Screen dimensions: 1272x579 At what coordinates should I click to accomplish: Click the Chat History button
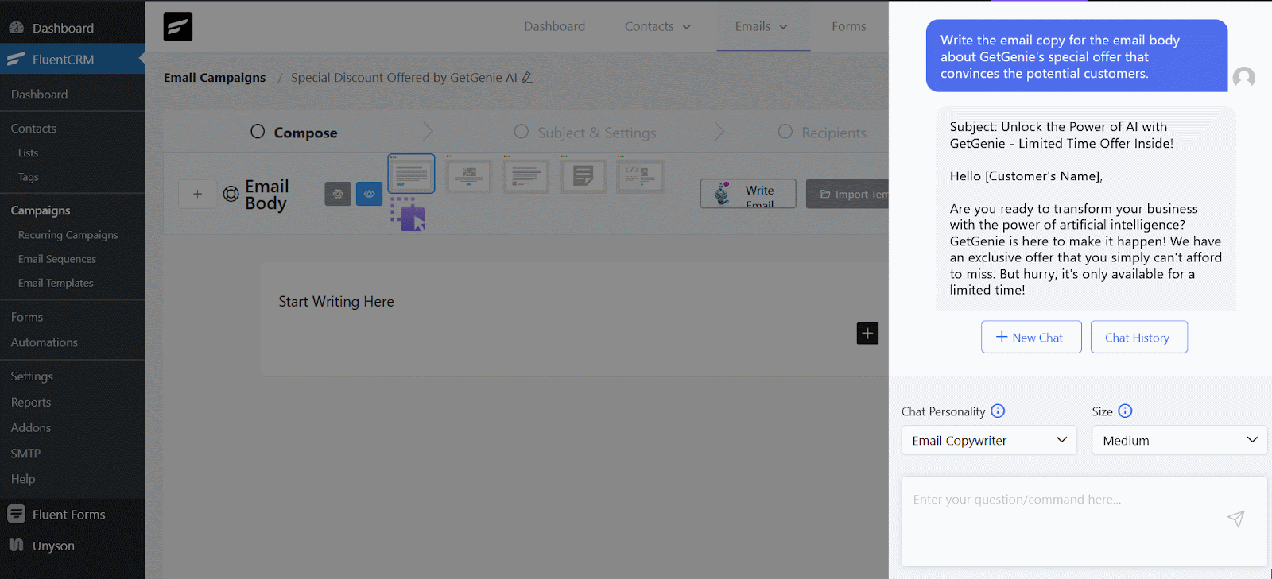(x=1138, y=337)
